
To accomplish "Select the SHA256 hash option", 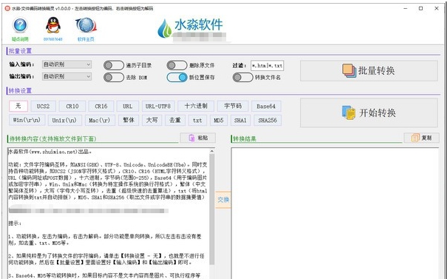I will (x=268, y=120).
